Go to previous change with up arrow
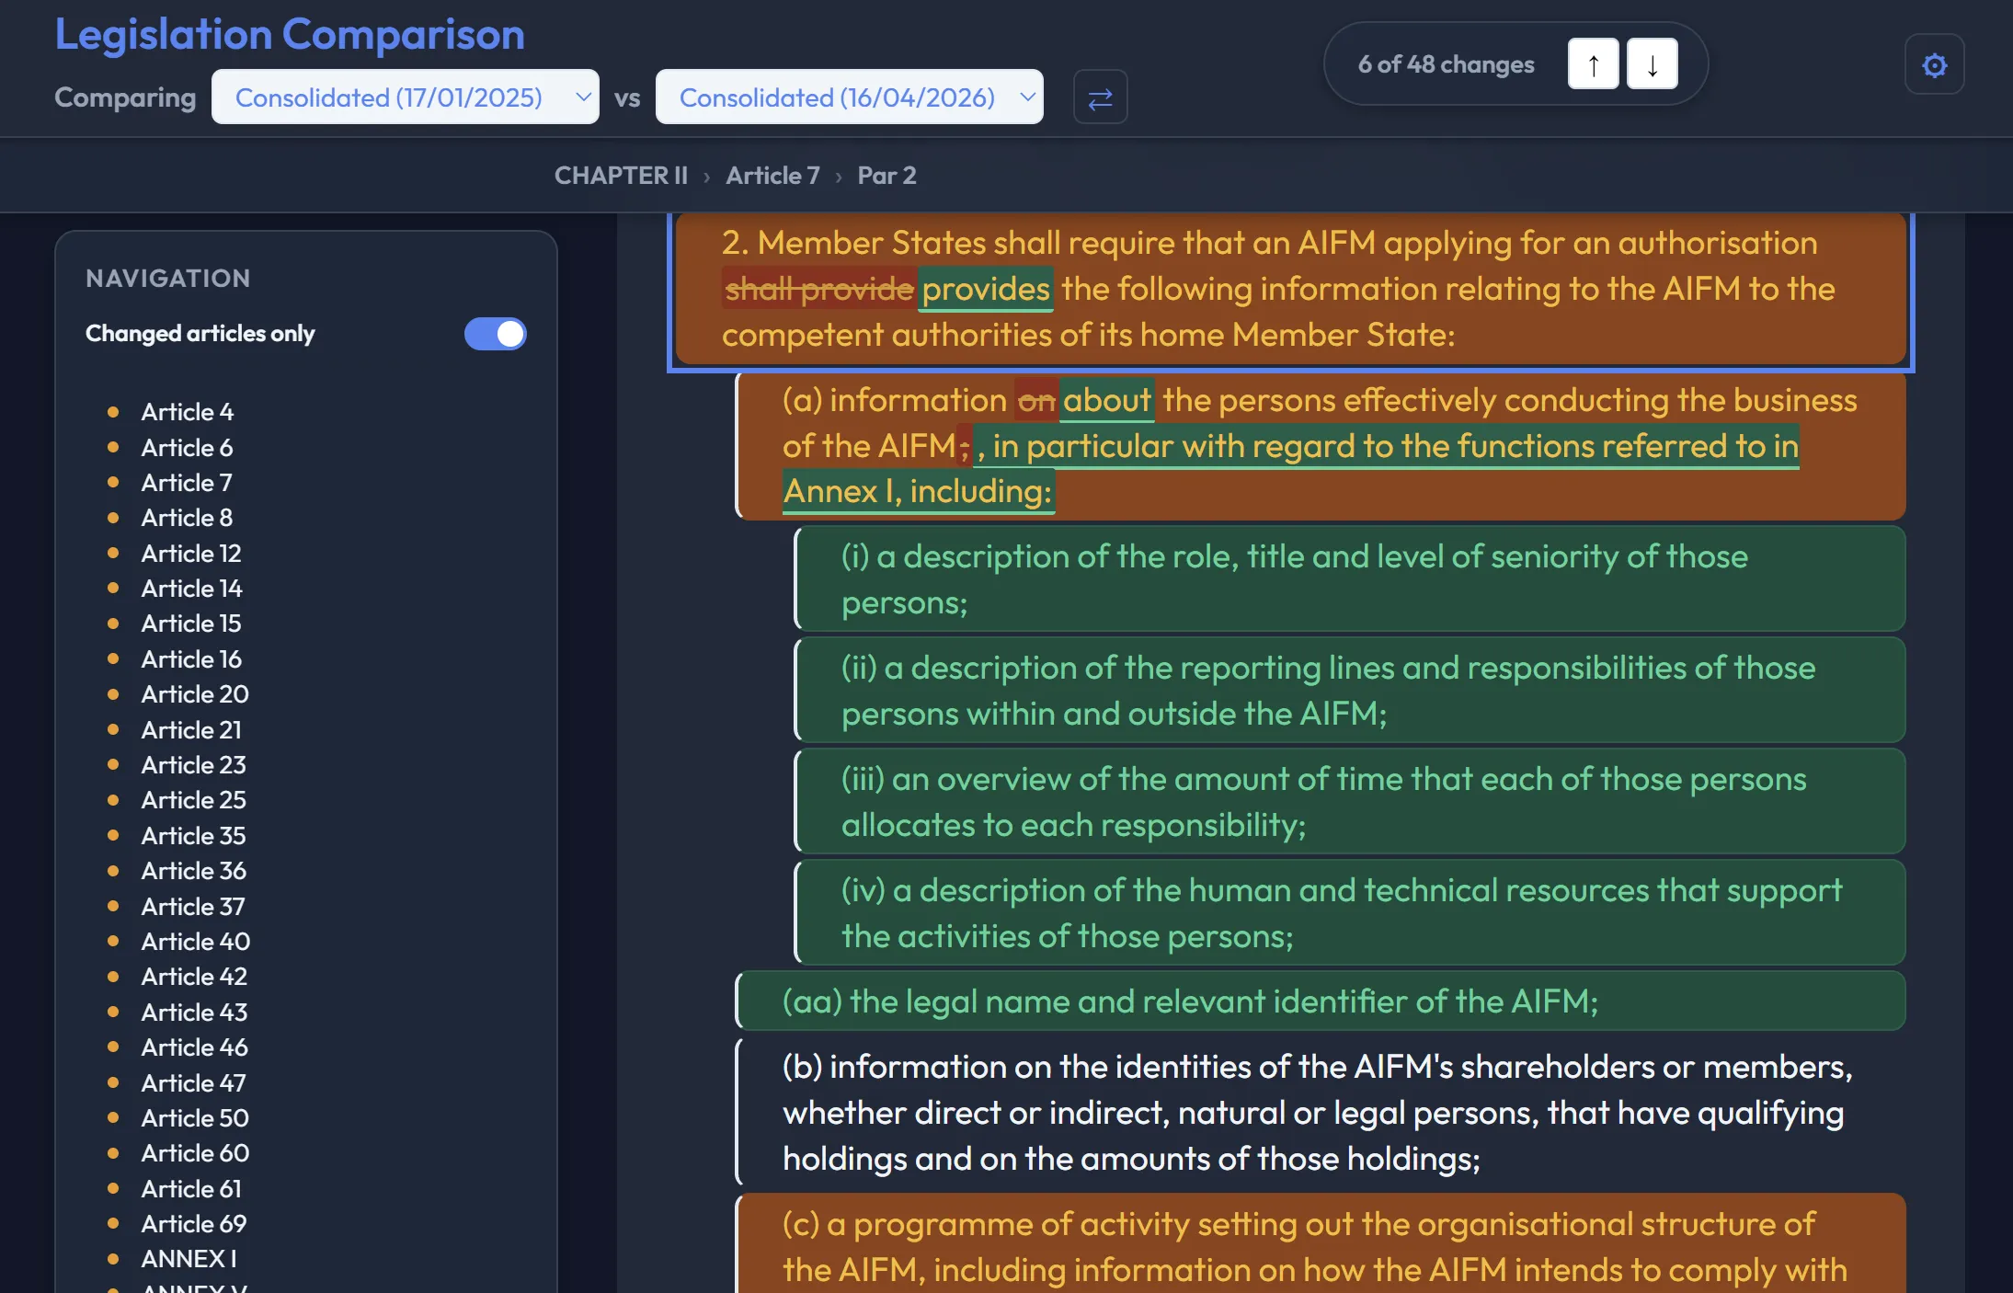The width and height of the screenshot is (2013, 1293). 1592,63
